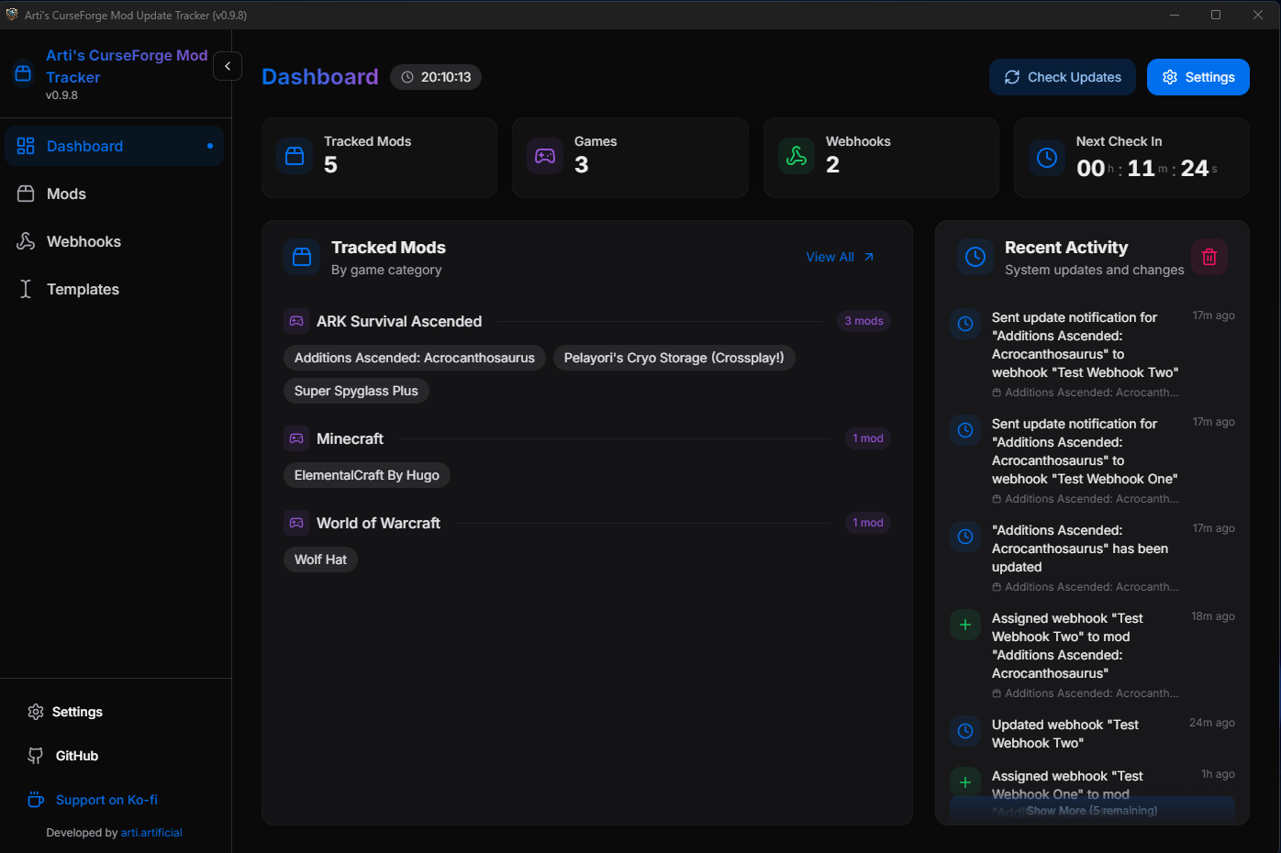Viewport: 1281px width, 853px height.
Task: Click the sidebar Settings gear icon
Action: [36, 712]
